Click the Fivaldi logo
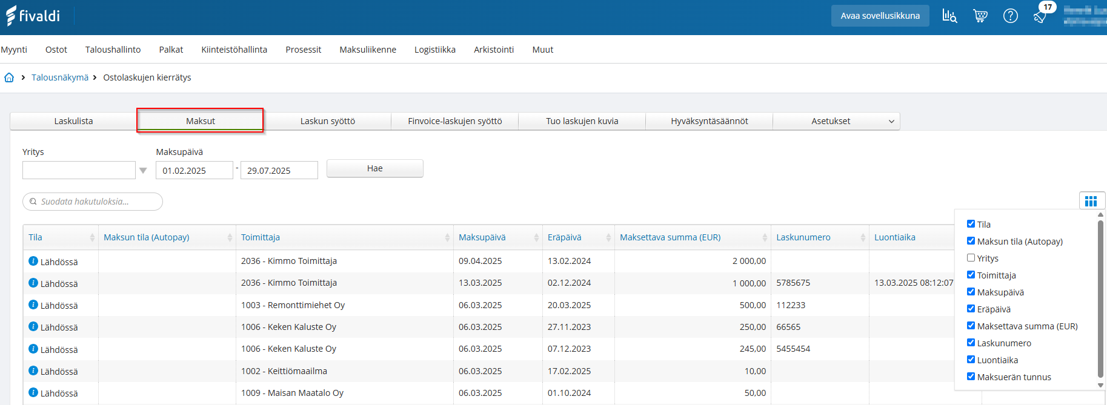Image resolution: width=1107 pixels, height=405 pixels. [33, 16]
